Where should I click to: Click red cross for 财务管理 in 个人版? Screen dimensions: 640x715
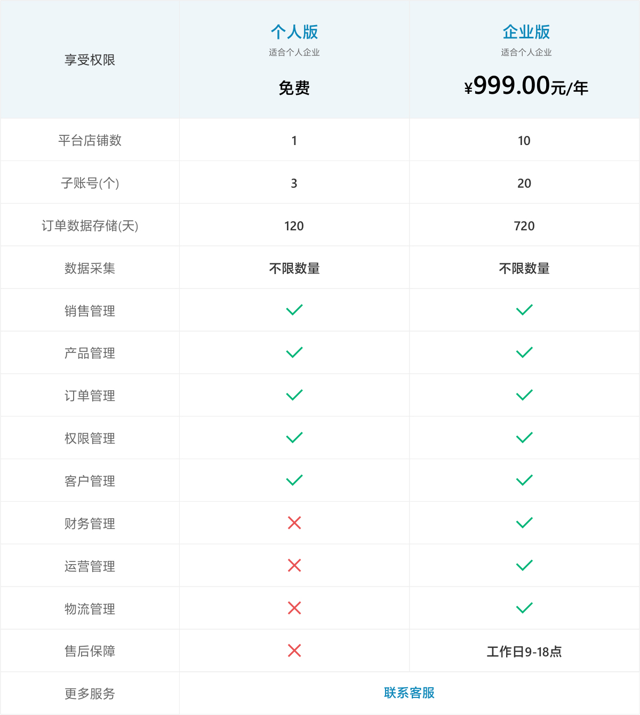294,523
